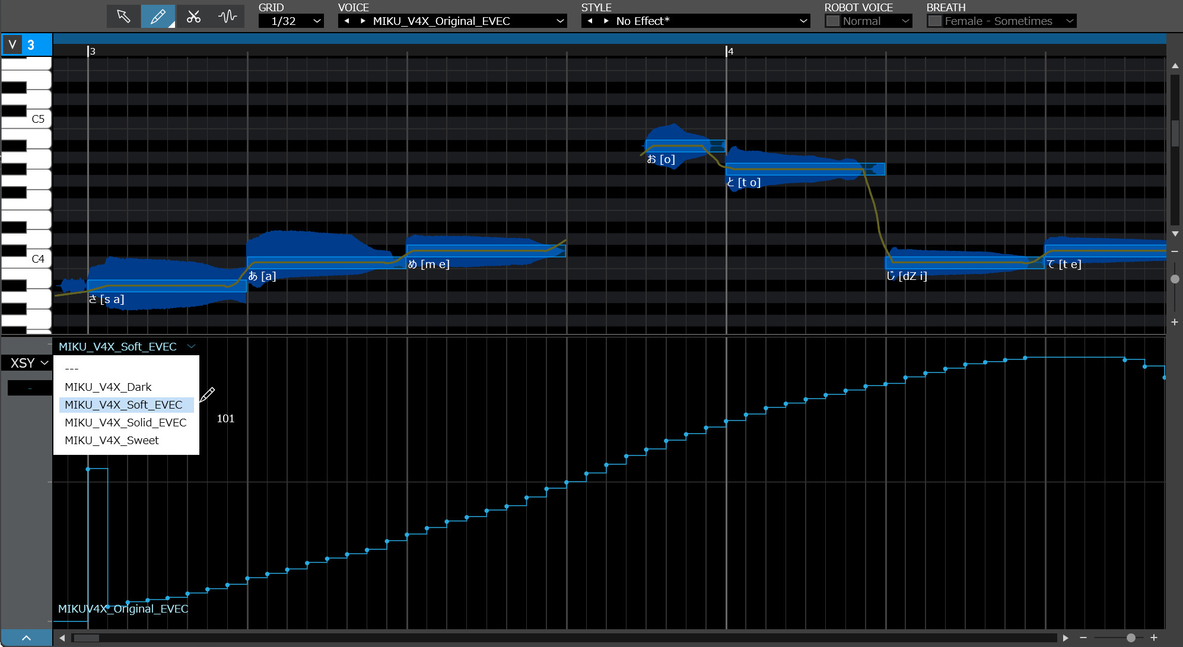The width and height of the screenshot is (1183, 647).
Task: Select the arrow pointer tool
Action: 123,16
